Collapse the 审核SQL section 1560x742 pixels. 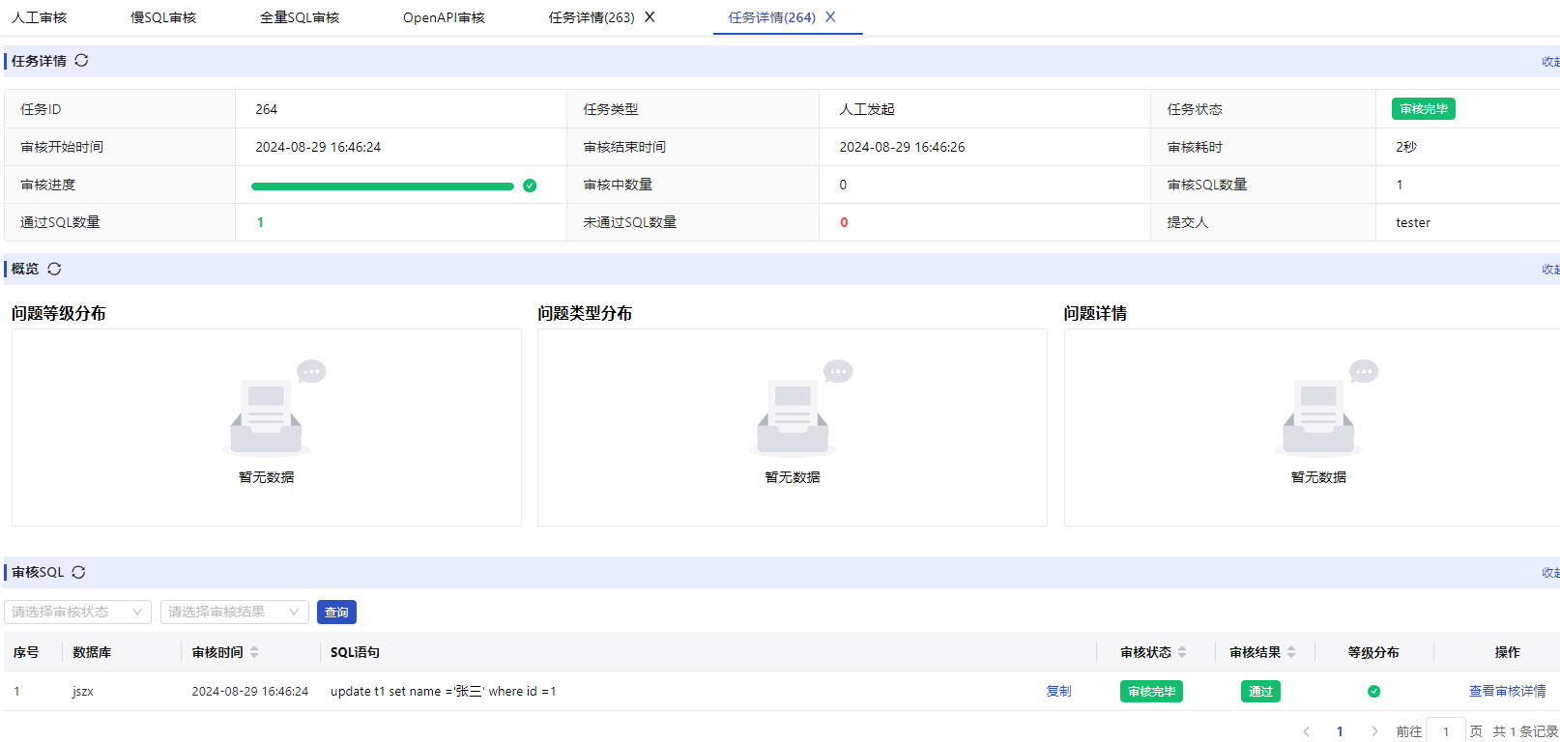tap(1550, 573)
